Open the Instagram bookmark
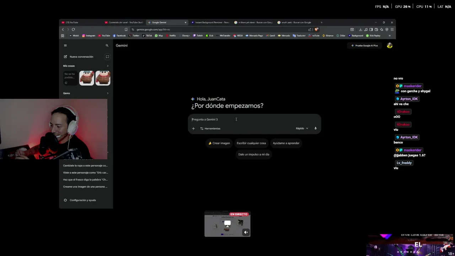Viewport: 455px width, 256px height. click(x=89, y=36)
